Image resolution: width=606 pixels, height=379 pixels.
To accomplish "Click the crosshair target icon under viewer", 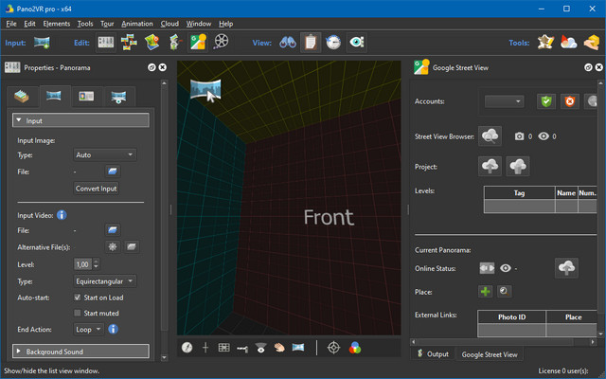I will coord(333,348).
